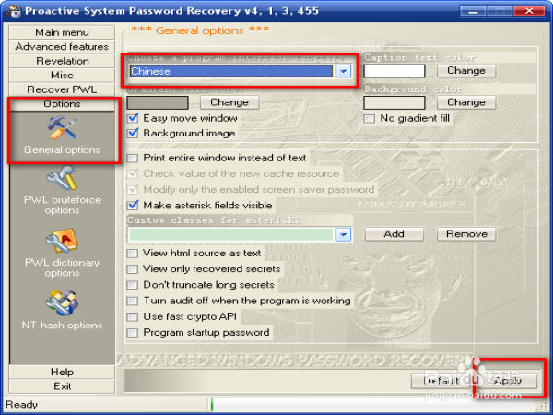Select the Options section
This screenshot has width=553, height=415.
click(x=62, y=103)
